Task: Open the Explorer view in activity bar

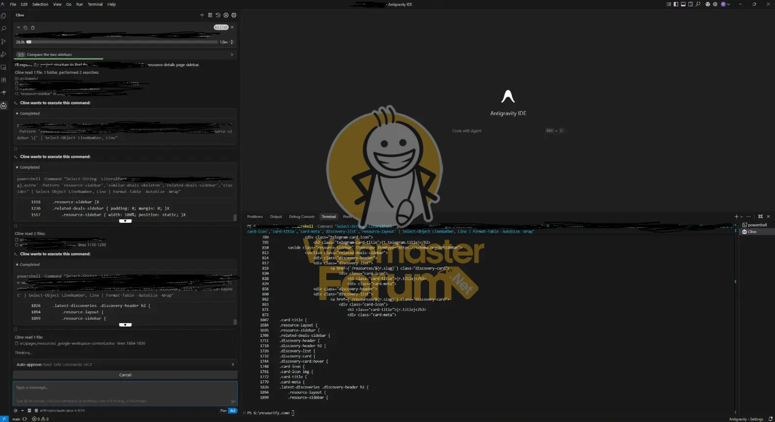Action: tap(4, 16)
